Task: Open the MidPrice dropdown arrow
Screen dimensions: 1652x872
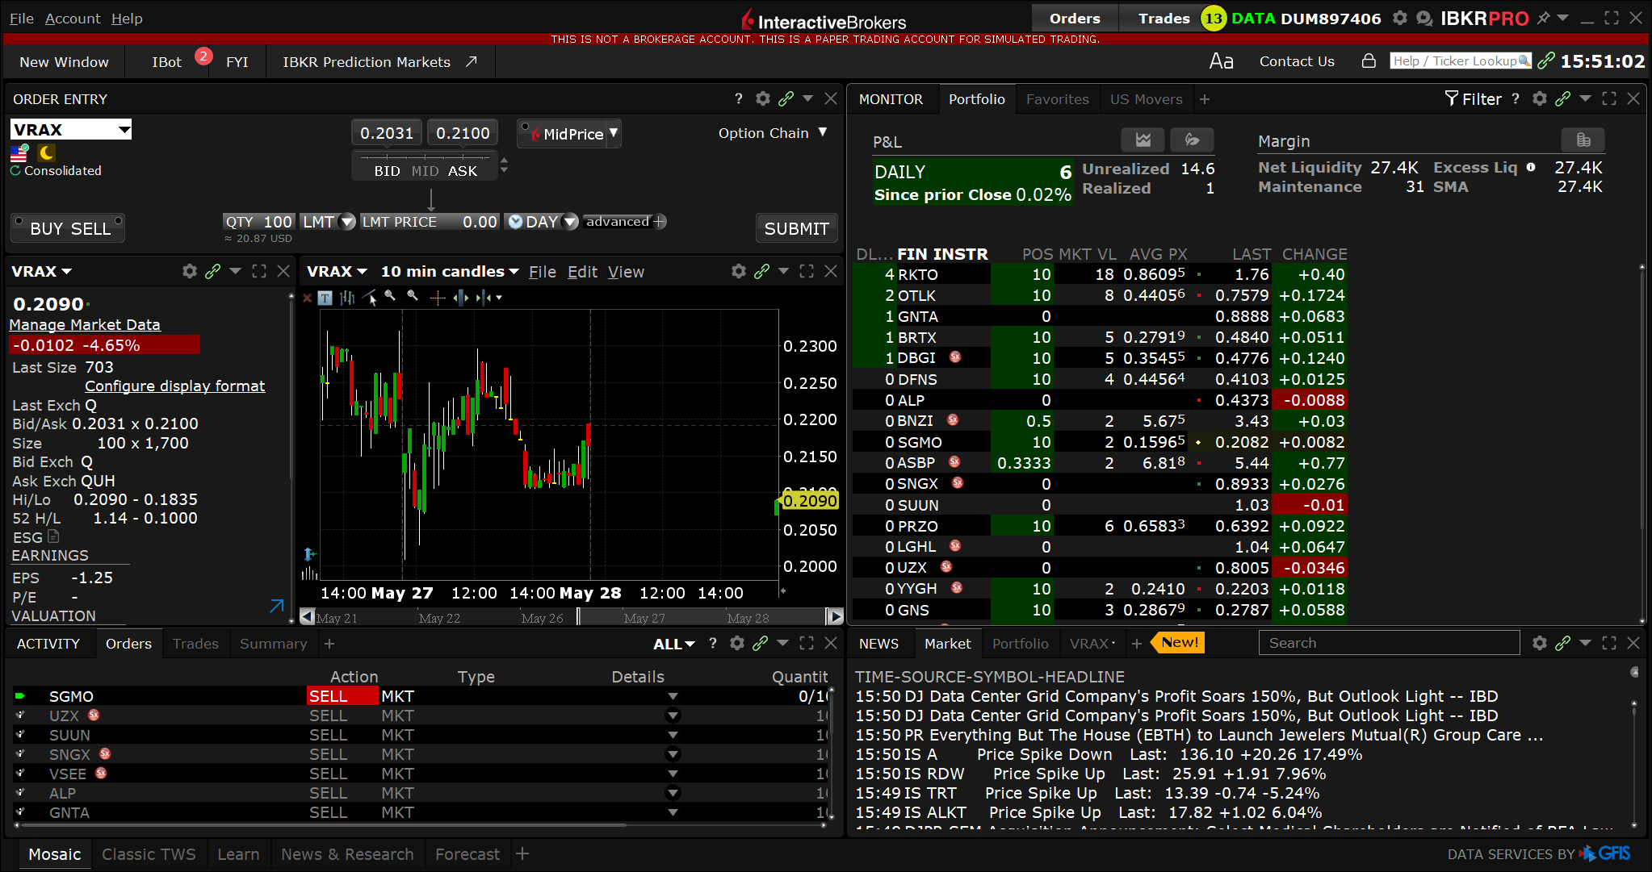Action: (x=614, y=133)
